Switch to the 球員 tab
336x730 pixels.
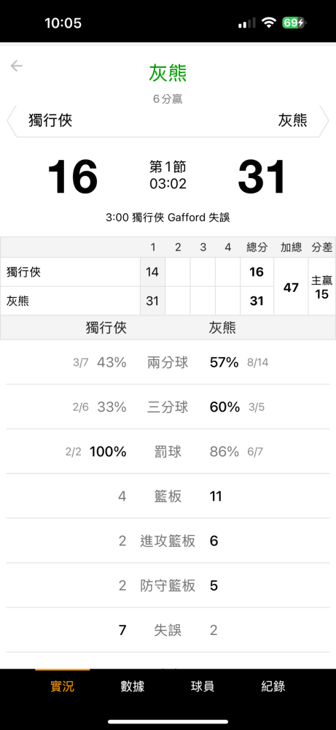click(203, 685)
